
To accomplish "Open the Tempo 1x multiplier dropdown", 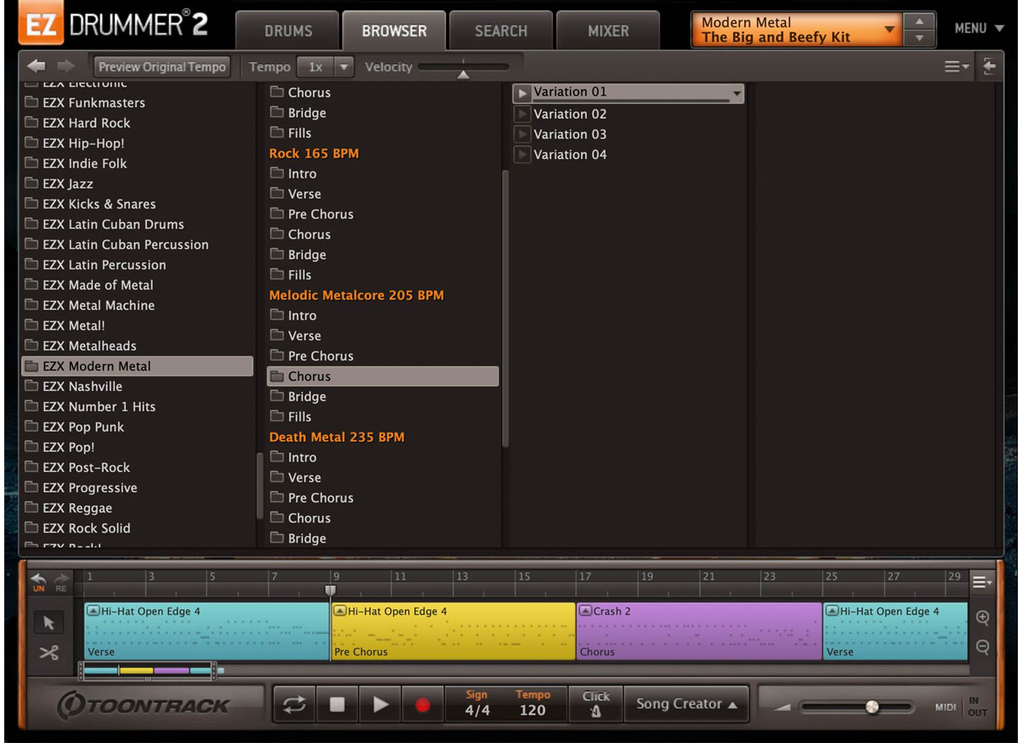I will coord(343,67).
